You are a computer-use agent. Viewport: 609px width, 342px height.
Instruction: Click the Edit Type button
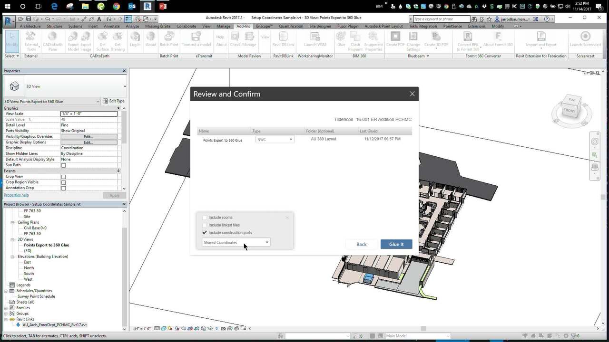tap(114, 101)
